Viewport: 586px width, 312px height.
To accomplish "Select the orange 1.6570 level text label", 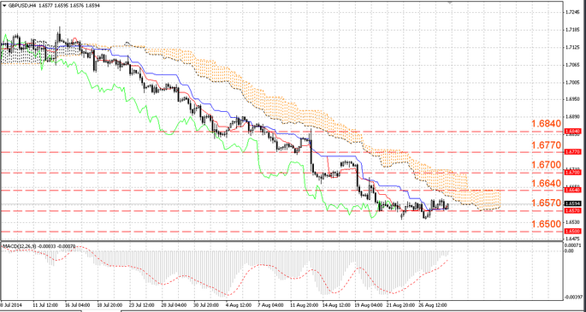I will tap(546, 203).
